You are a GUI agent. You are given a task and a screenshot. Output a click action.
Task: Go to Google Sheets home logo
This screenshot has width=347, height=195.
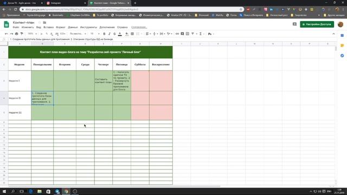pyautogui.click(x=7, y=24)
